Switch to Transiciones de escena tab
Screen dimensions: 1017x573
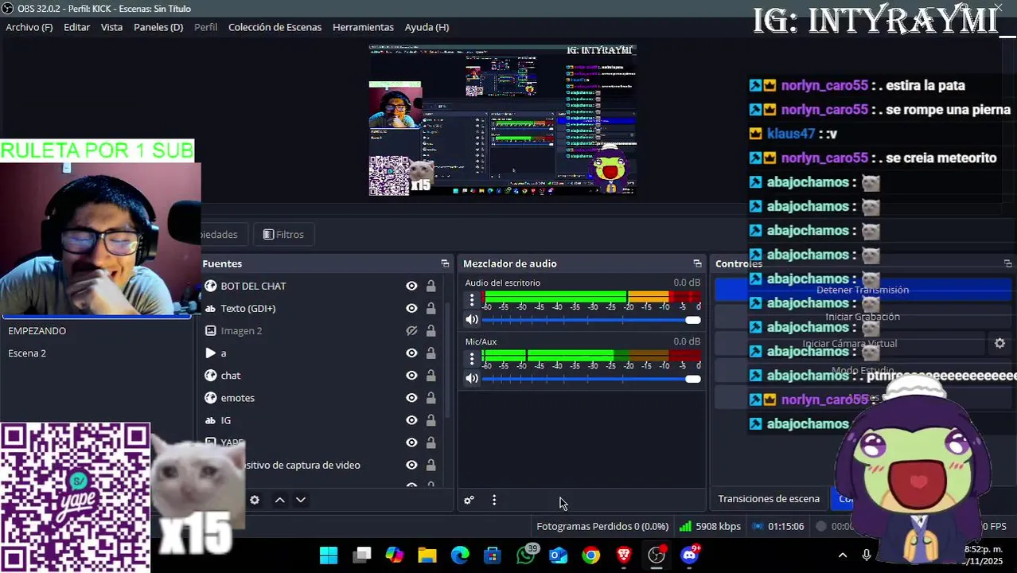coord(769,499)
